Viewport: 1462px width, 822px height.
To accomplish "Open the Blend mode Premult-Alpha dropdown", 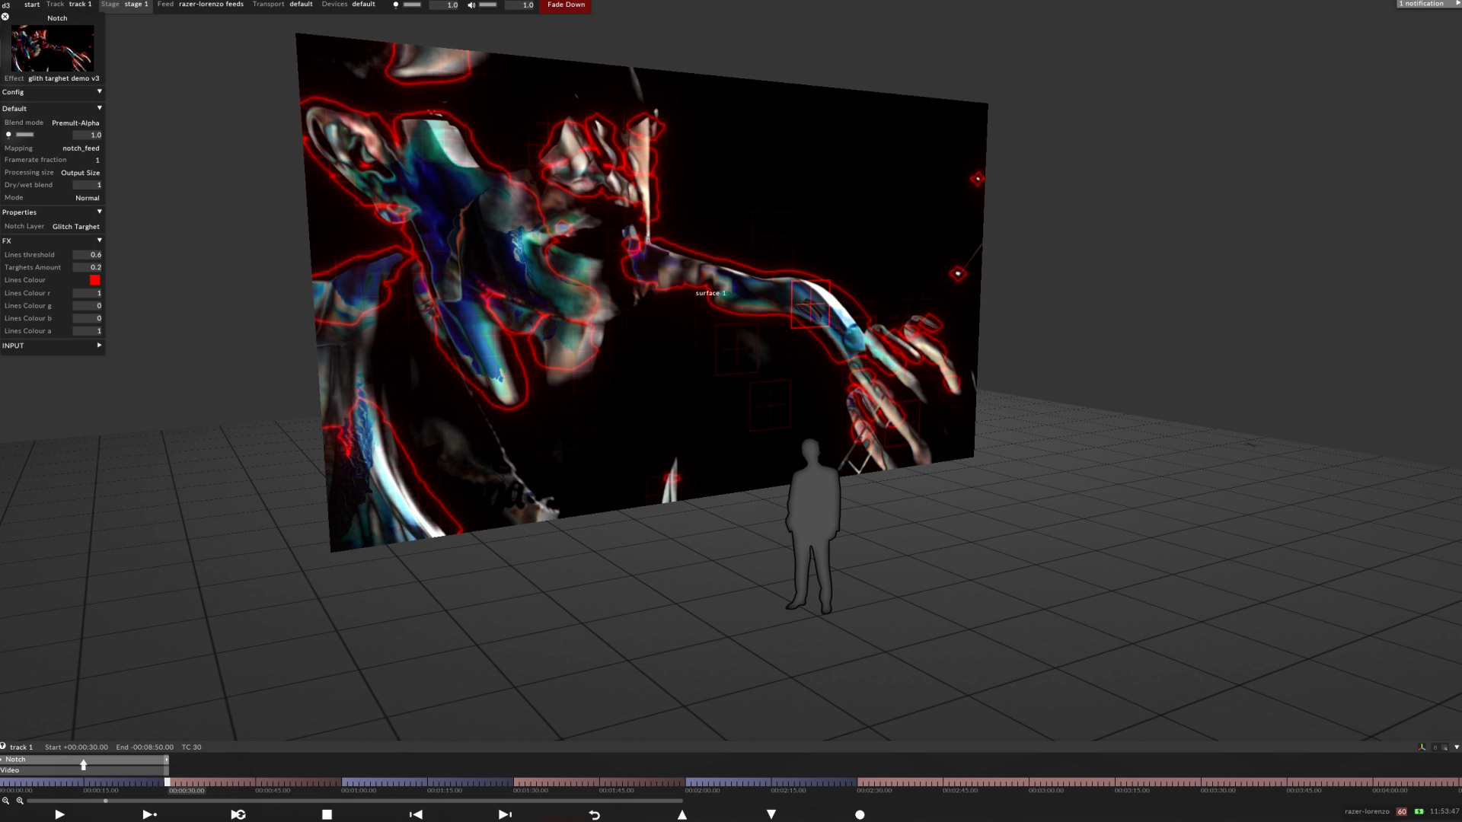I will coord(75,123).
